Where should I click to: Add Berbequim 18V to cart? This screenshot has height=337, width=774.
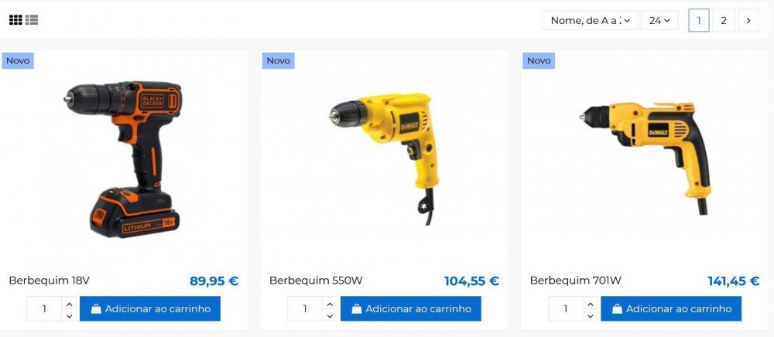150,309
